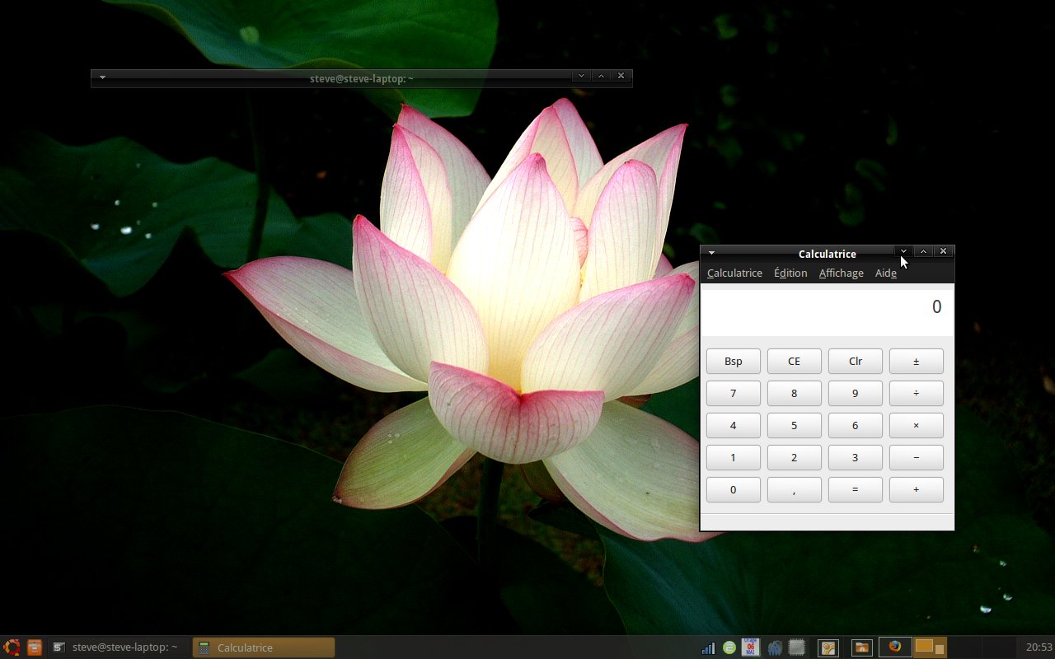Click digit 3 on the calculator
1055x659 pixels.
tap(856, 457)
